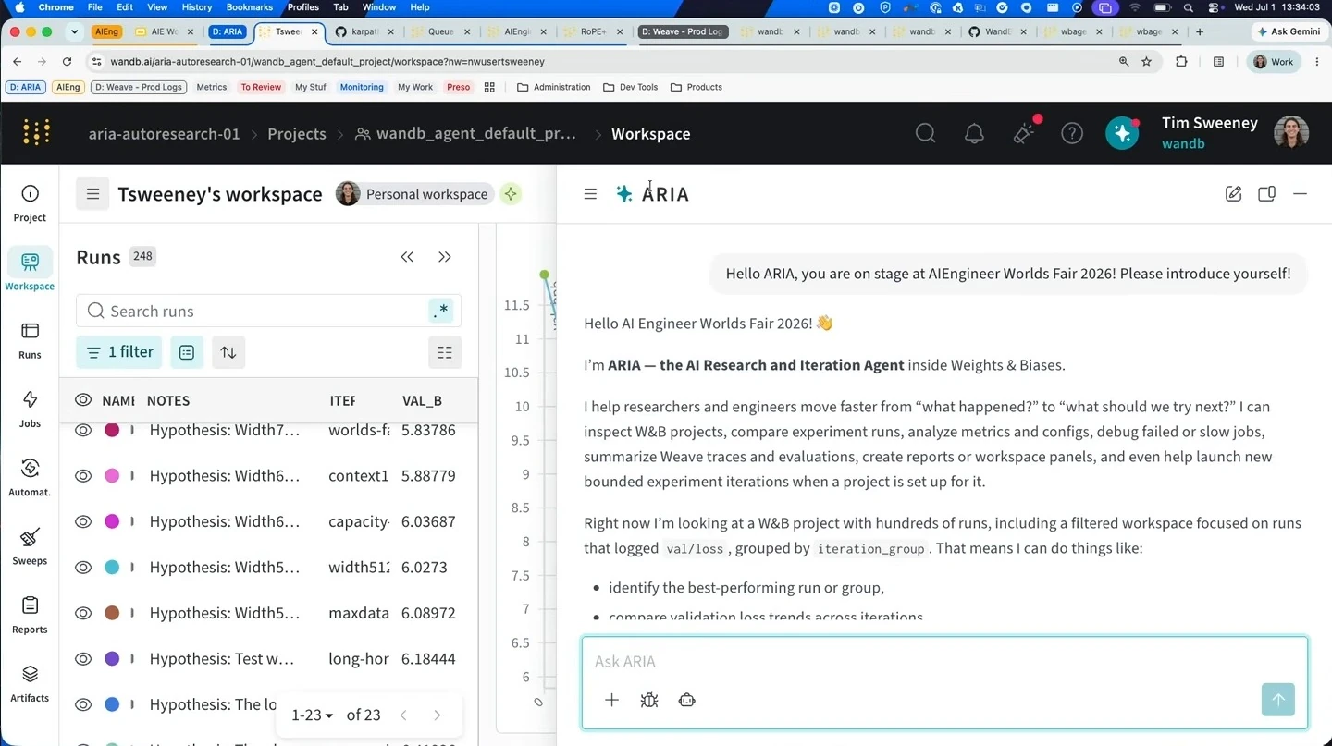Click the send arrow button in ARIA
1332x746 pixels.
coord(1278,700)
